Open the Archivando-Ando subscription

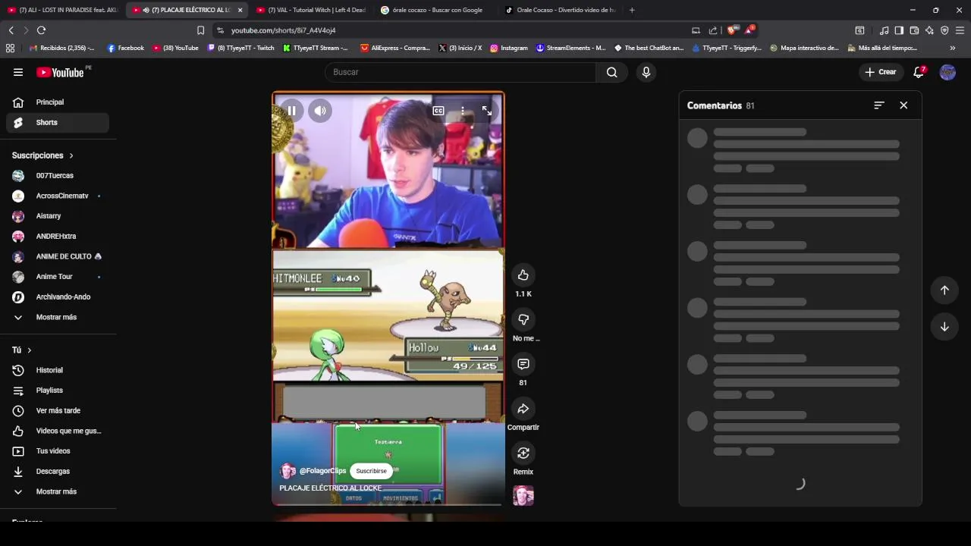58,297
